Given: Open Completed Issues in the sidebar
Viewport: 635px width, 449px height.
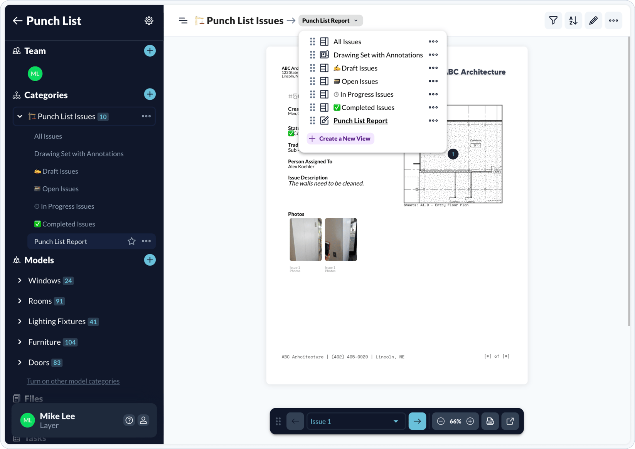Looking at the screenshot, I should point(64,224).
